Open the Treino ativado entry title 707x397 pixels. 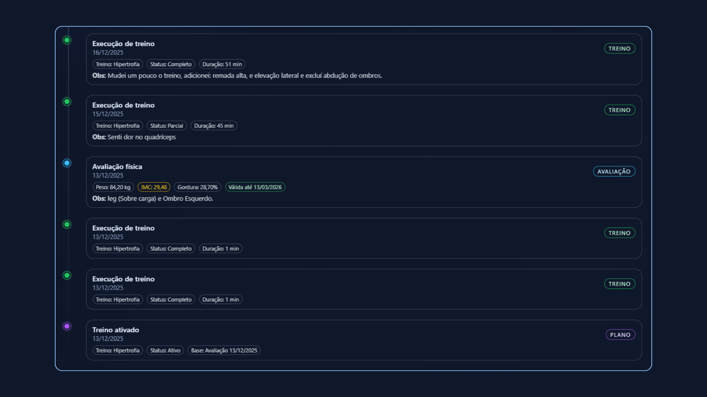(115, 330)
